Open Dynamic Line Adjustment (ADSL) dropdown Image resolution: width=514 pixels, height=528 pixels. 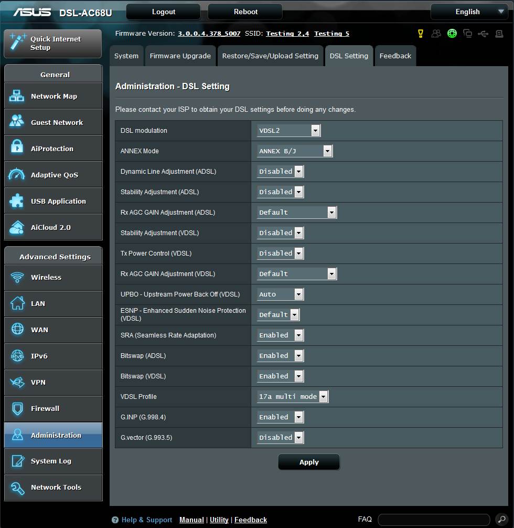280,172
